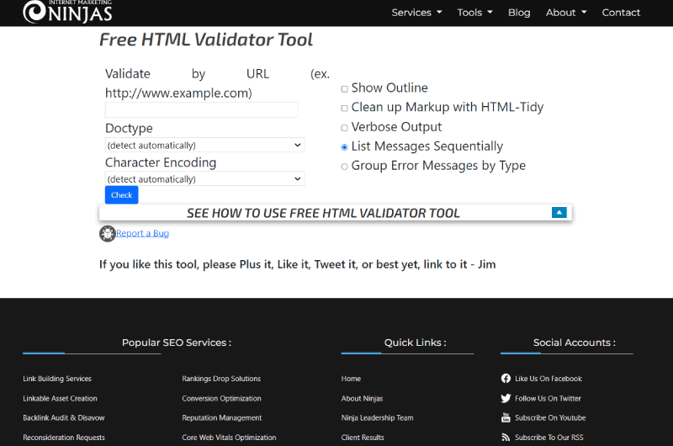Open Core Web Vitals Optimization link
Screen dimensions: 673x446
click(229, 438)
